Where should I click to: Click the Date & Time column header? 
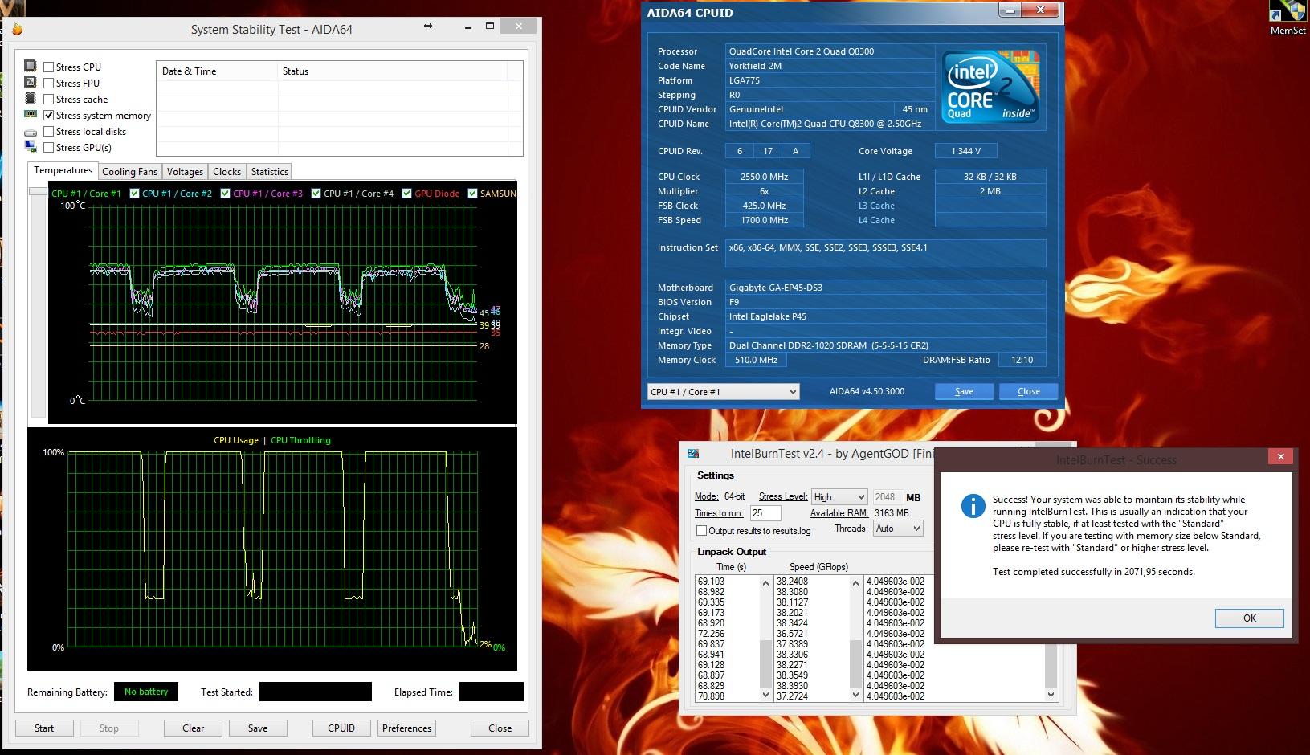click(217, 71)
